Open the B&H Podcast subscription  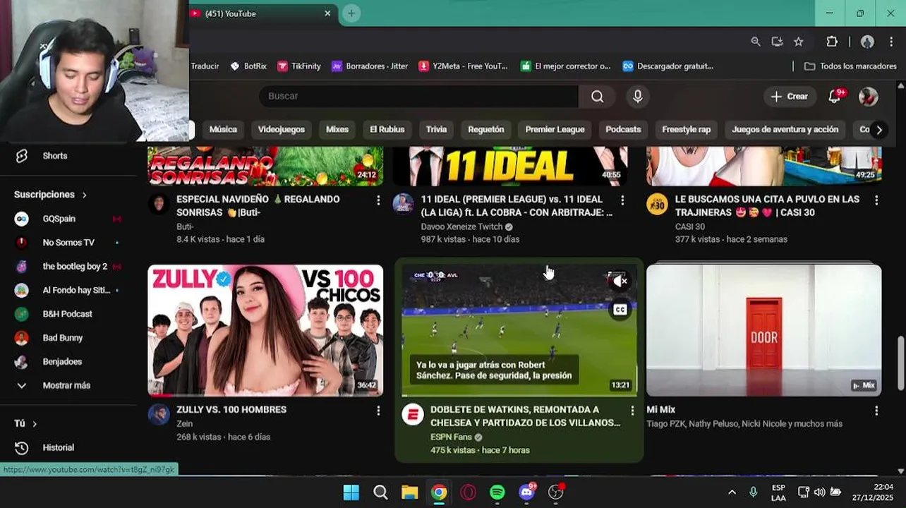pyautogui.click(x=68, y=314)
